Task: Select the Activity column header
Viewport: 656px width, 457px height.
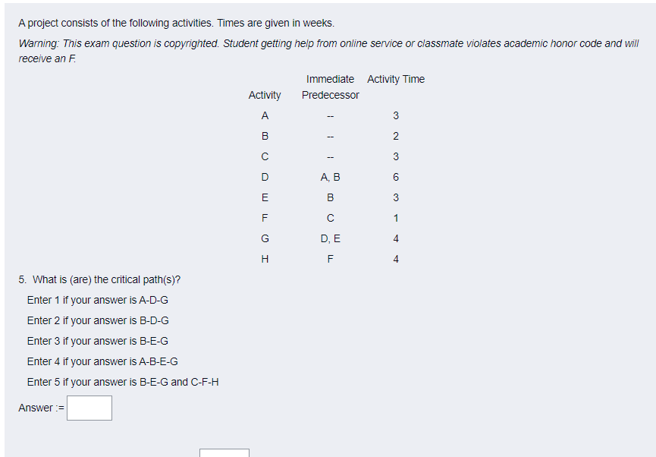Action: 264,95
